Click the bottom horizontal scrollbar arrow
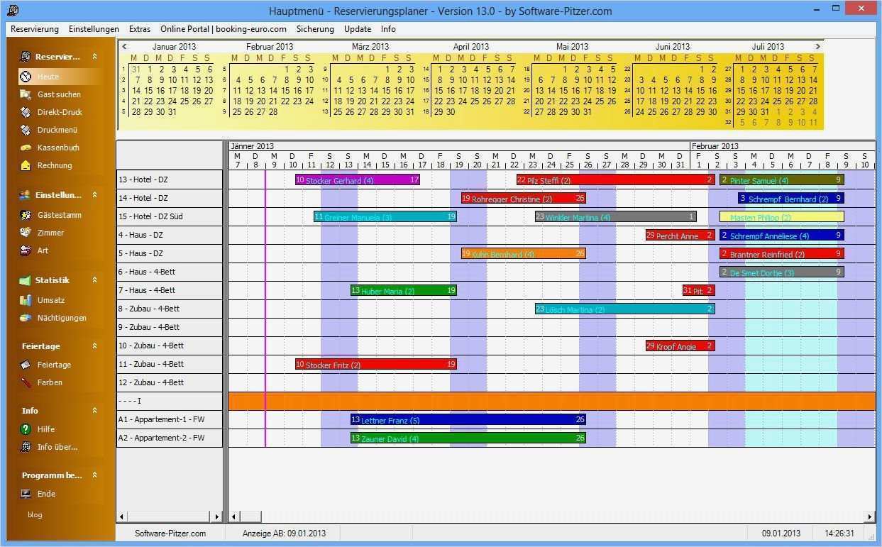The width and height of the screenshot is (882, 547). [x=233, y=517]
